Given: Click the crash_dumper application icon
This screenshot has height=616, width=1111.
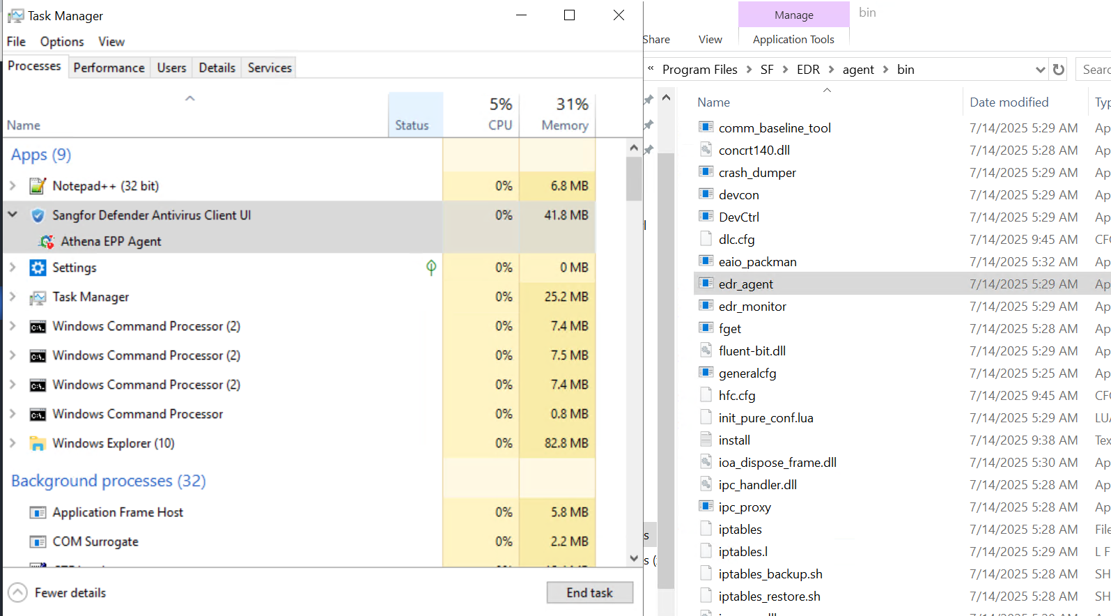Looking at the screenshot, I should click(x=706, y=172).
